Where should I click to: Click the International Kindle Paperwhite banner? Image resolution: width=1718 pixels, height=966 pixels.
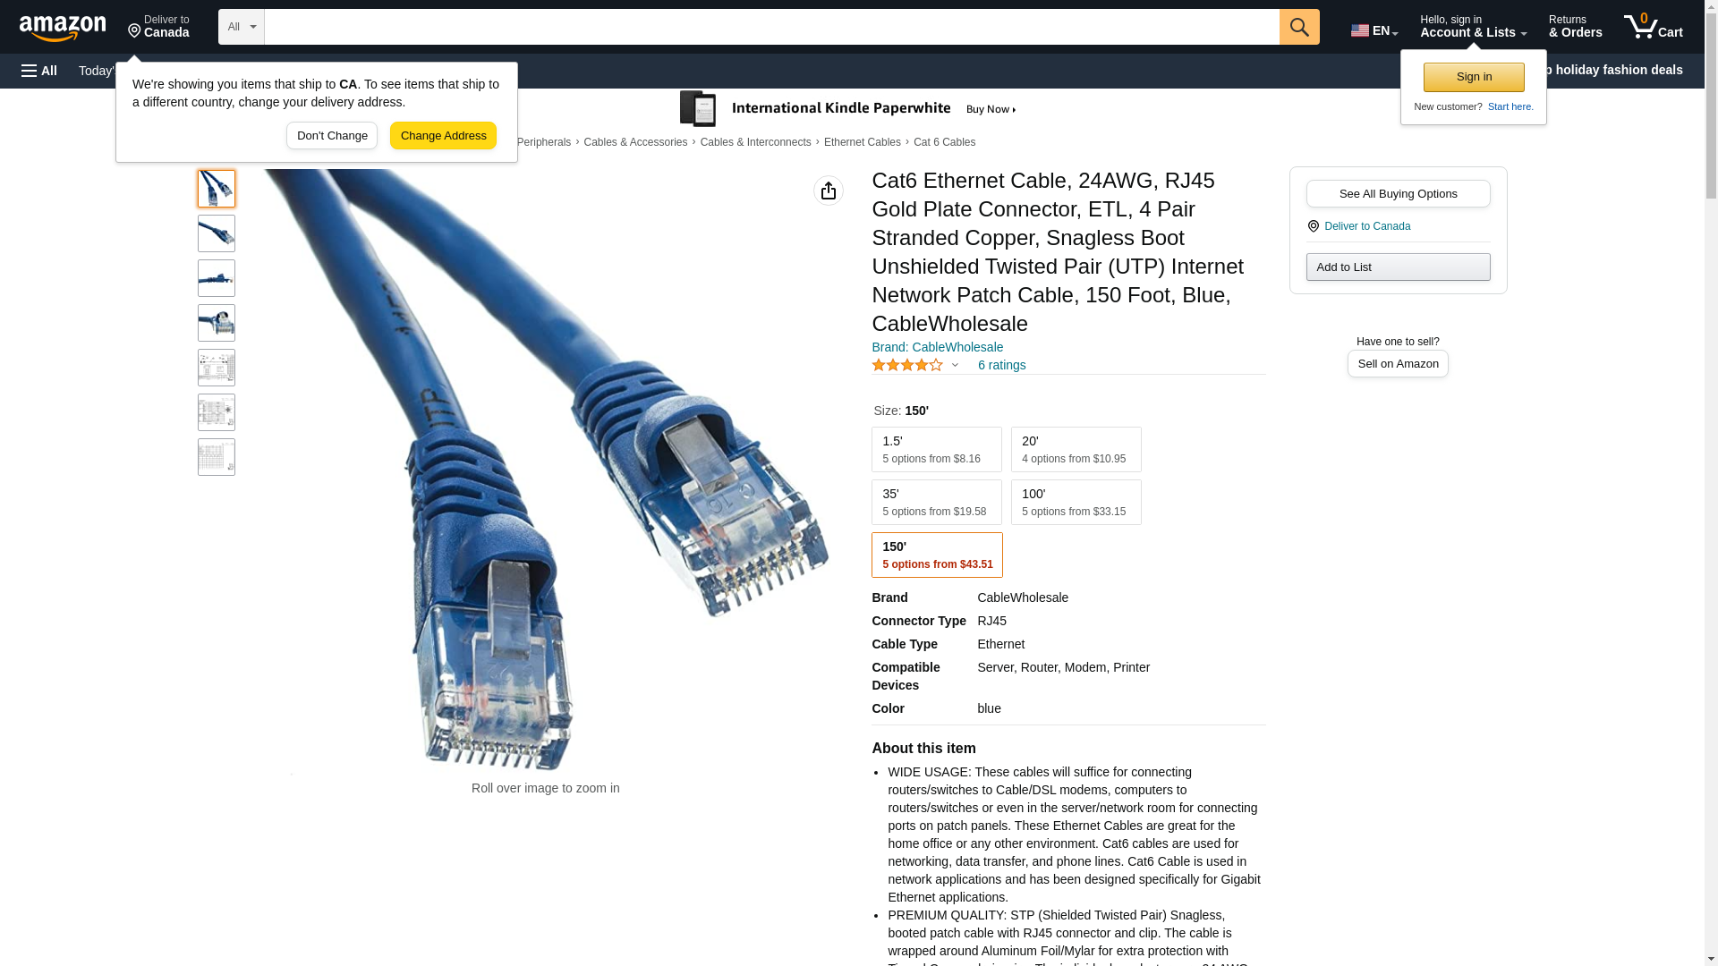(848, 109)
